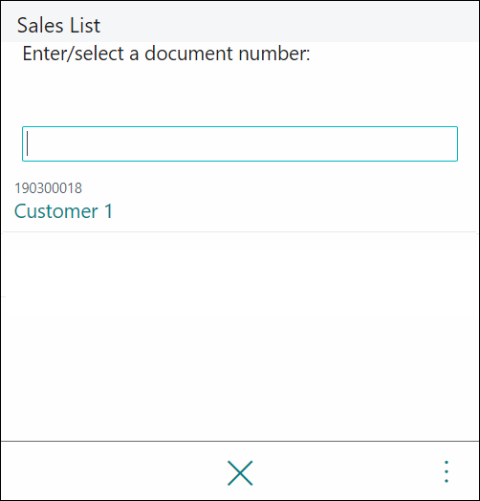Dismiss the Sales List with the X icon
This screenshot has width=480, height=501.
(240, 473)
